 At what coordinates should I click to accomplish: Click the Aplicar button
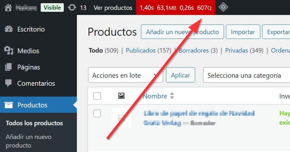[x=180, y=75]
